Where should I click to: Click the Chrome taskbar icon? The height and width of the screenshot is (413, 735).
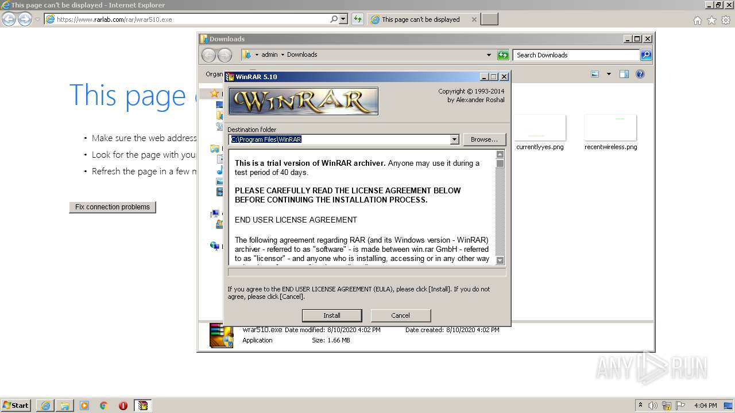[x=104, y=406]
